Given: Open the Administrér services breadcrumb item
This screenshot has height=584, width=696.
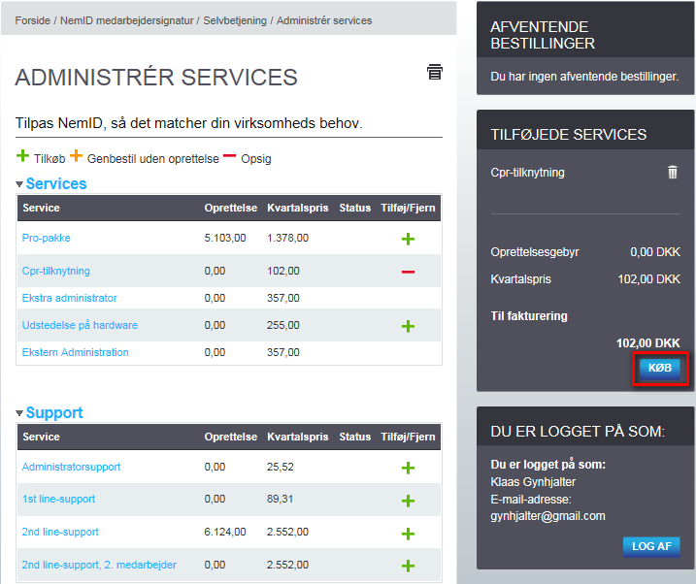Looking at the screenshot, I should 324,20.
